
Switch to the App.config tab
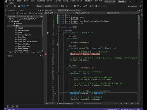(49, 10)
